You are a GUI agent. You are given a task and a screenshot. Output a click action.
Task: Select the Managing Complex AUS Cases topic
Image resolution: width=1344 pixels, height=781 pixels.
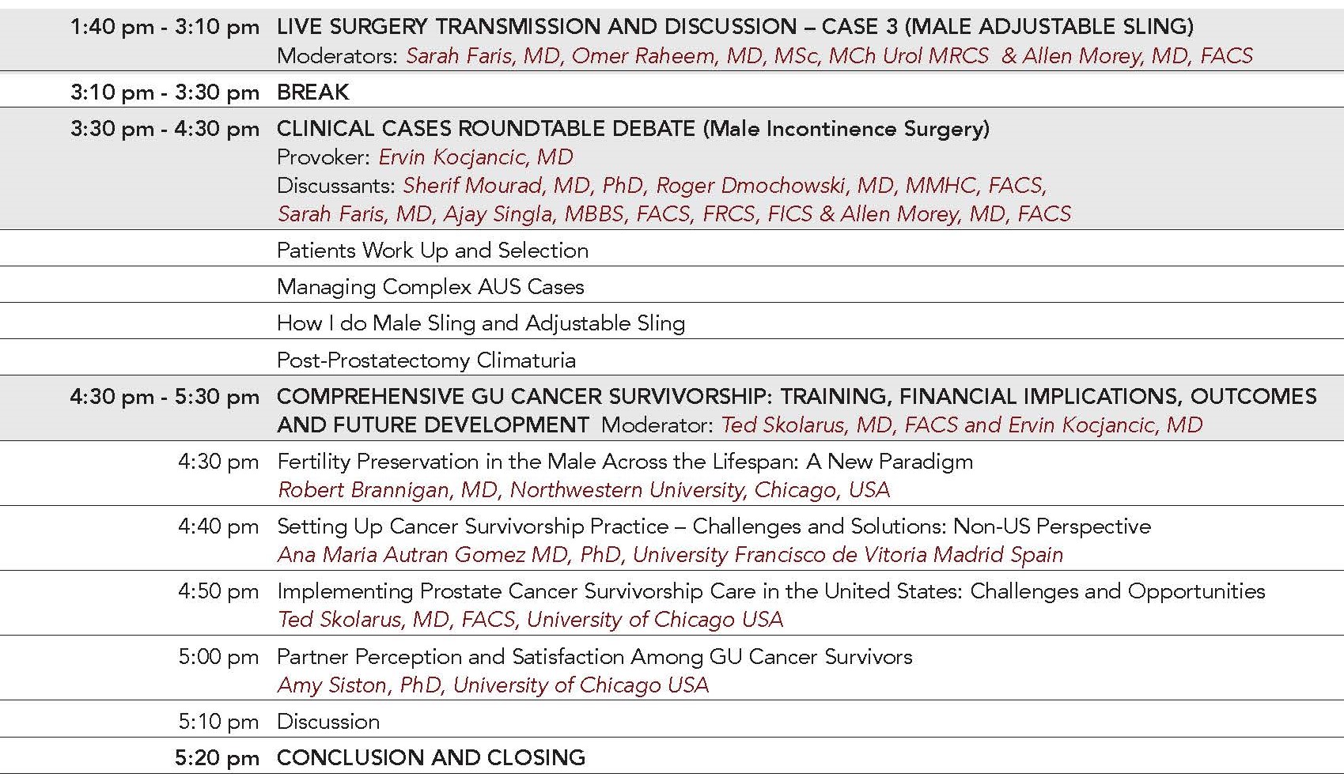coord(430,286)
